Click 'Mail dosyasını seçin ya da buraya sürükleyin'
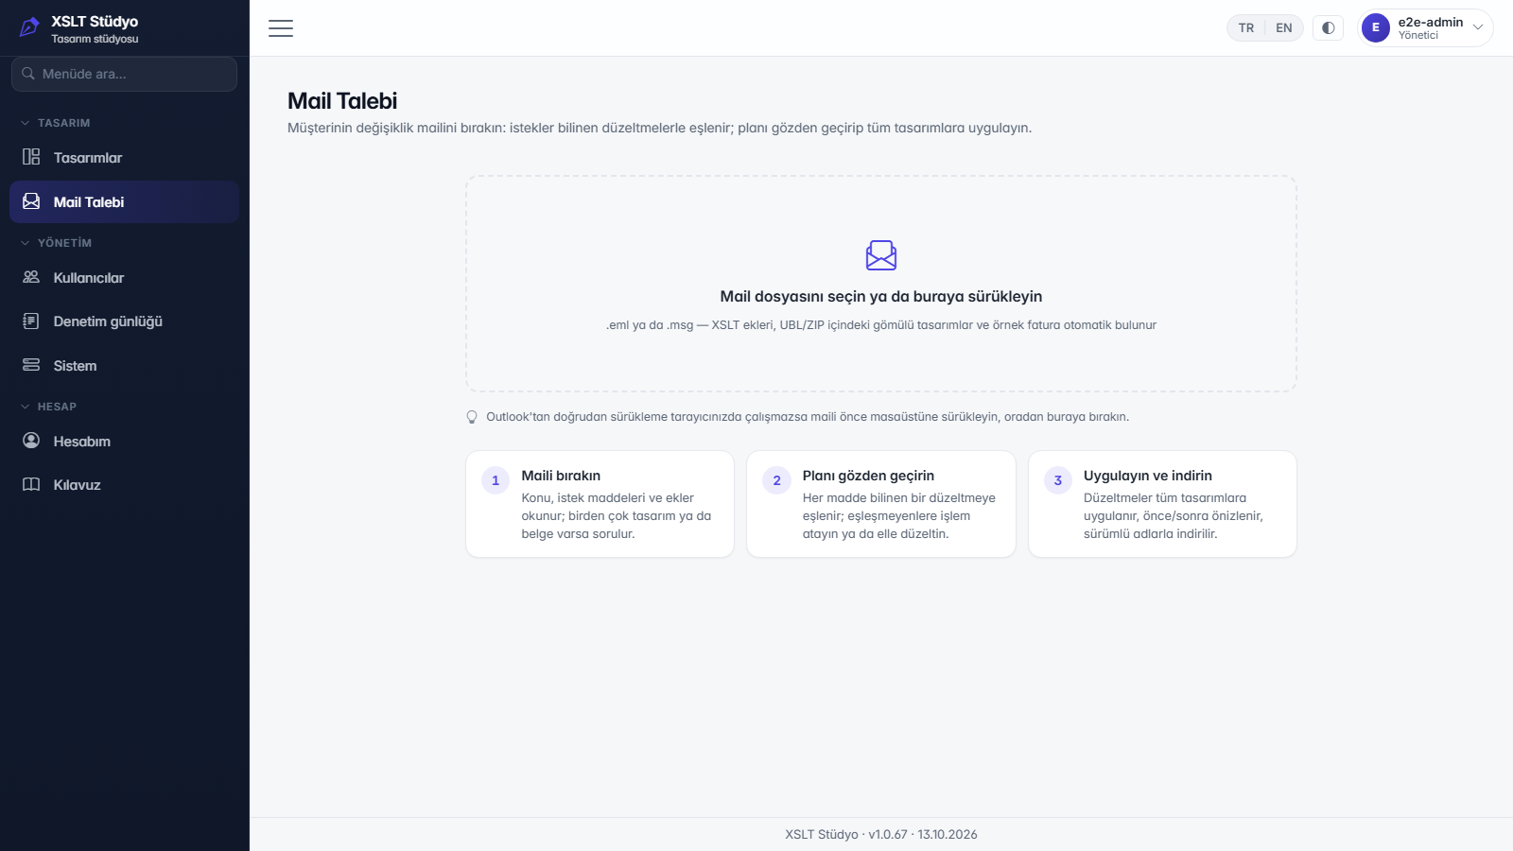 pyautogui.click(x=881, y=297)
